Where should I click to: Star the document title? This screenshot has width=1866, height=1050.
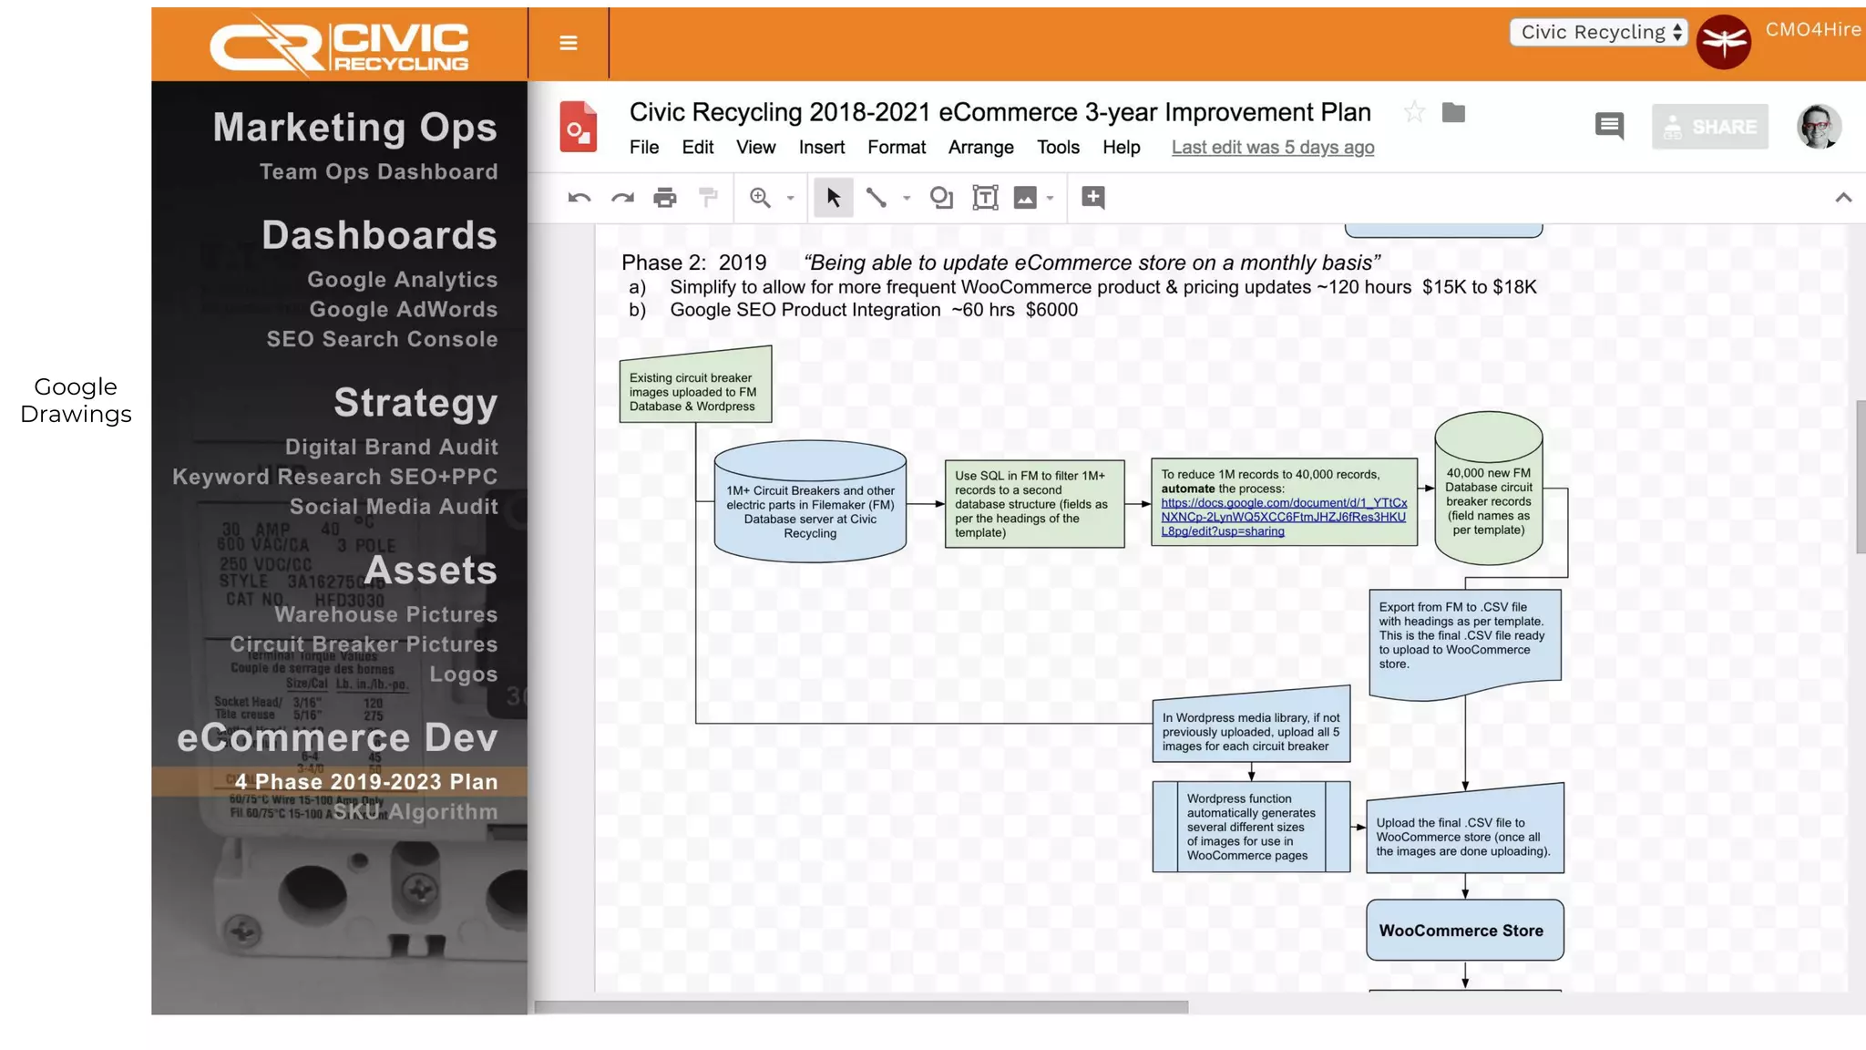[1414, 112]
